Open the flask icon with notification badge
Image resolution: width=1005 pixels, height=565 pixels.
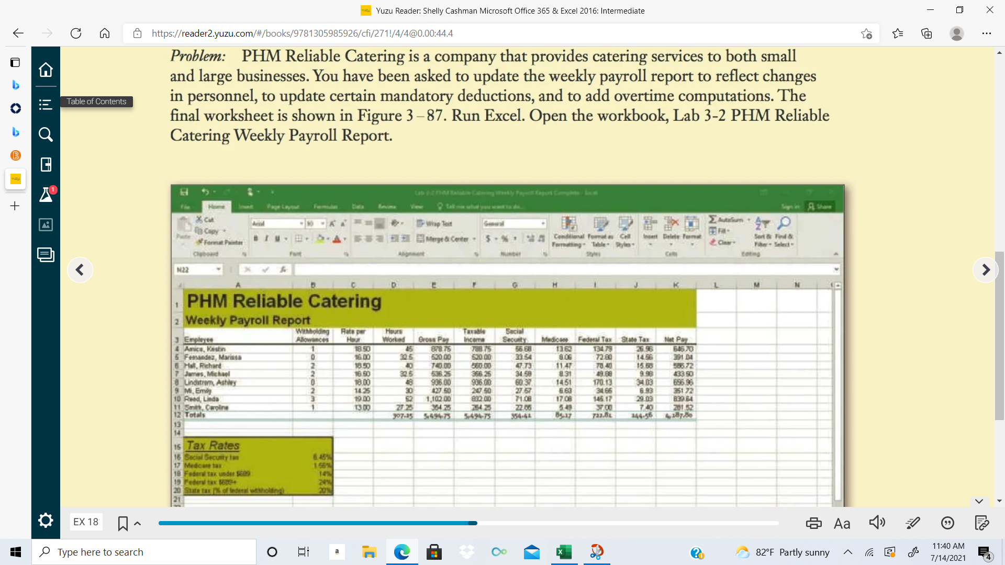point(46,195)
